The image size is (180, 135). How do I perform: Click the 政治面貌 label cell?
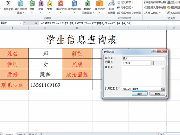tap(77, 75)
